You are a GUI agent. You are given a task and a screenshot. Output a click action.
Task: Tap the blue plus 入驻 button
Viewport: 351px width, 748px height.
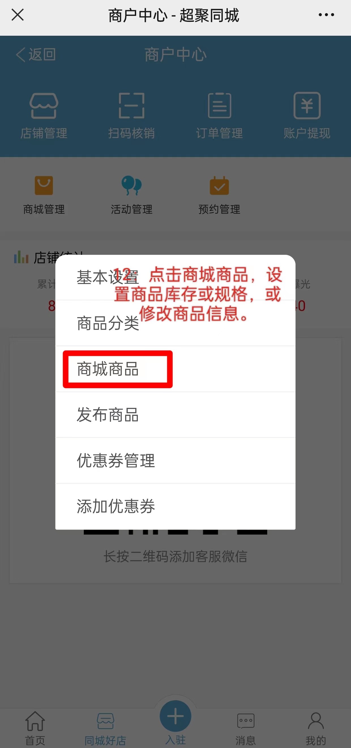pos(175,716)
